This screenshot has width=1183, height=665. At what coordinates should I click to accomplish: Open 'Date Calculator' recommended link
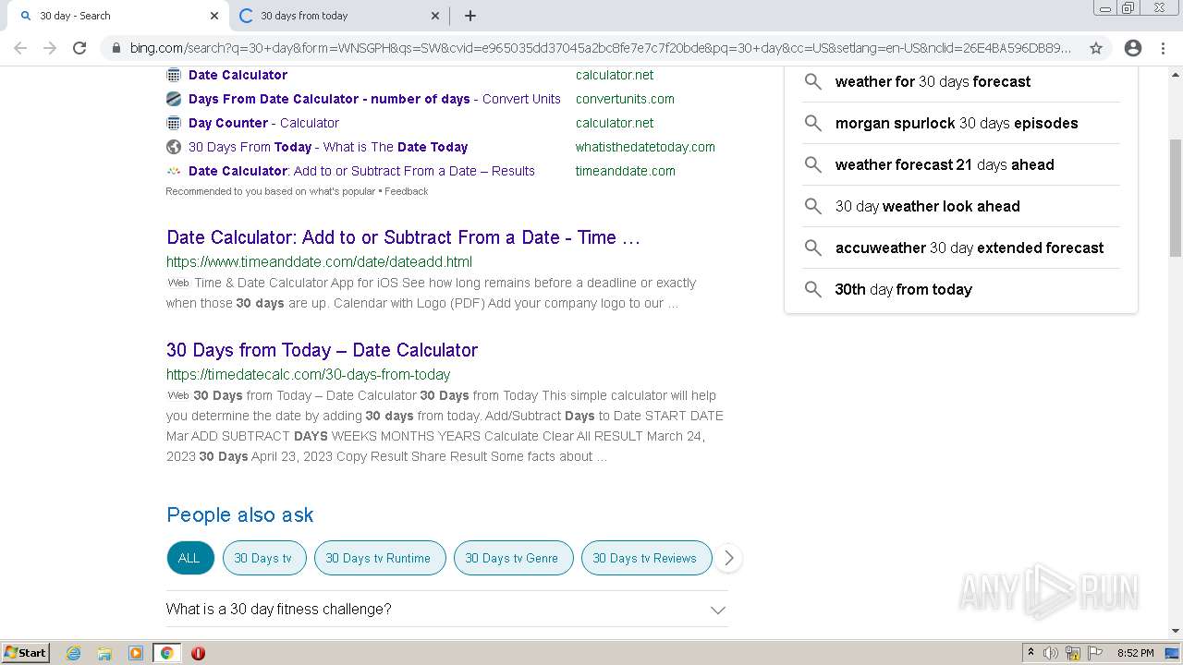pos(238,75)
